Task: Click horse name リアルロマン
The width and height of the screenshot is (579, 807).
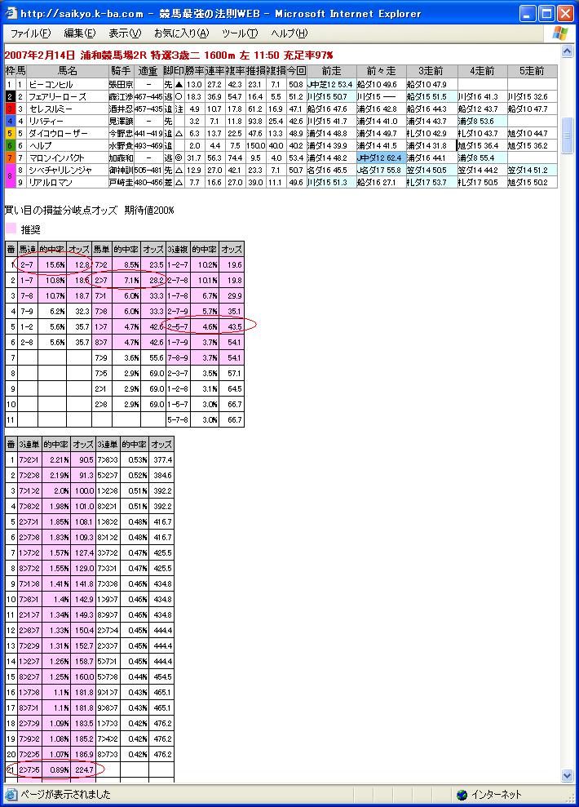Action: click(51, 182)
